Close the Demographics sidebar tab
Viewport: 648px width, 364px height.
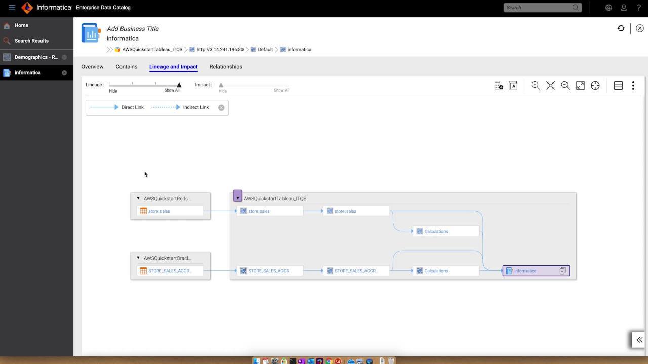pyautogui.click(x=64, y=57)
